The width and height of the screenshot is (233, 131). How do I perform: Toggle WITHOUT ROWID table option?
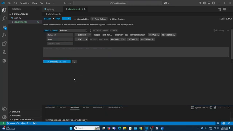coord(101,31)
